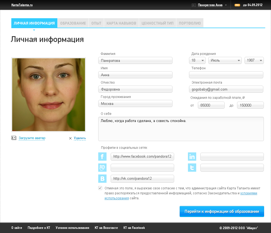This screenshot has height=233, width=271.
Task: Click the empty LinkedIn URL field
Action: click(x=232, y=157)
